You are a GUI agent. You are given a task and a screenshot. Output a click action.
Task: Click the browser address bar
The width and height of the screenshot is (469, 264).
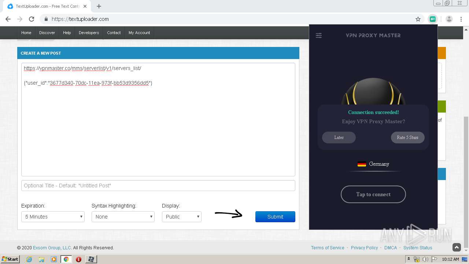coord(231,19)
